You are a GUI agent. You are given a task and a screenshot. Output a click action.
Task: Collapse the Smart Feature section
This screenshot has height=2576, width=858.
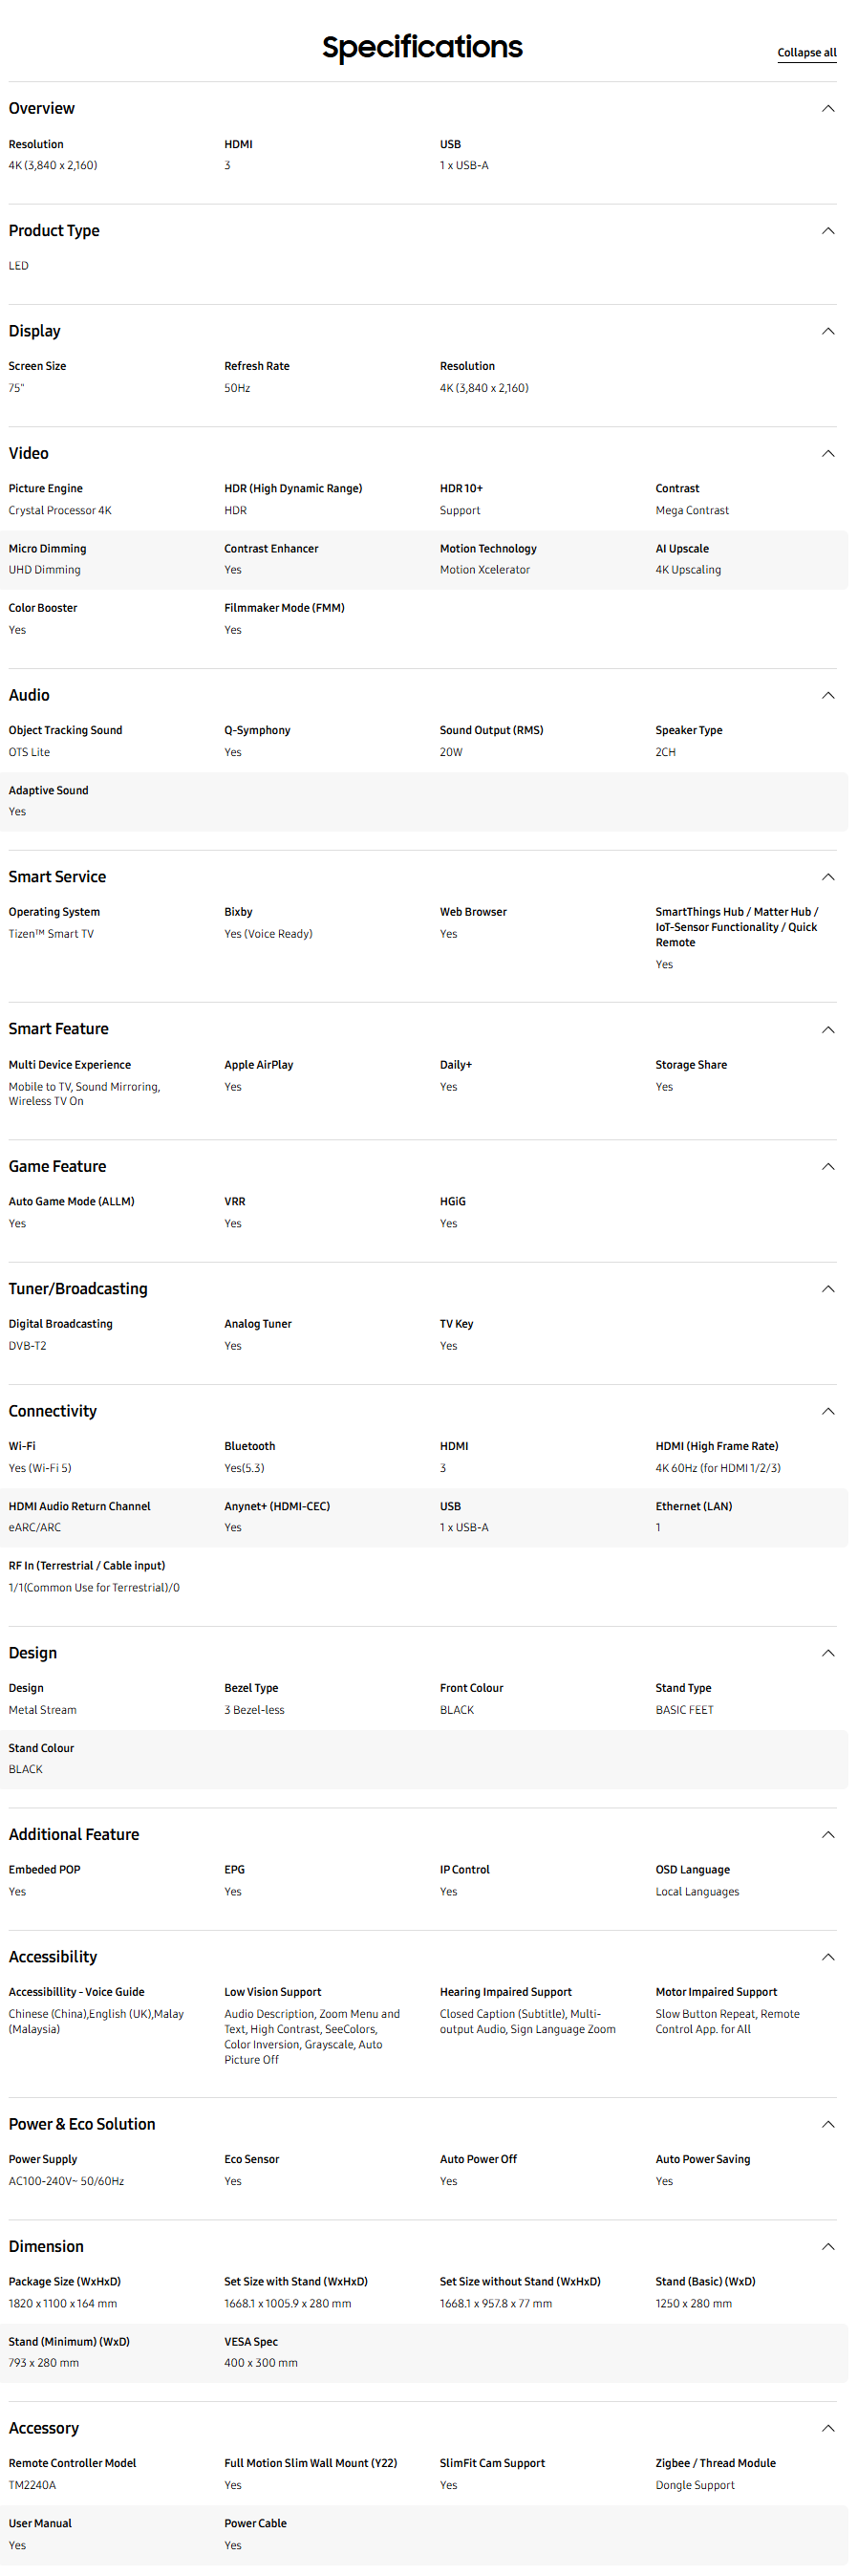(x=827, y=1030)
